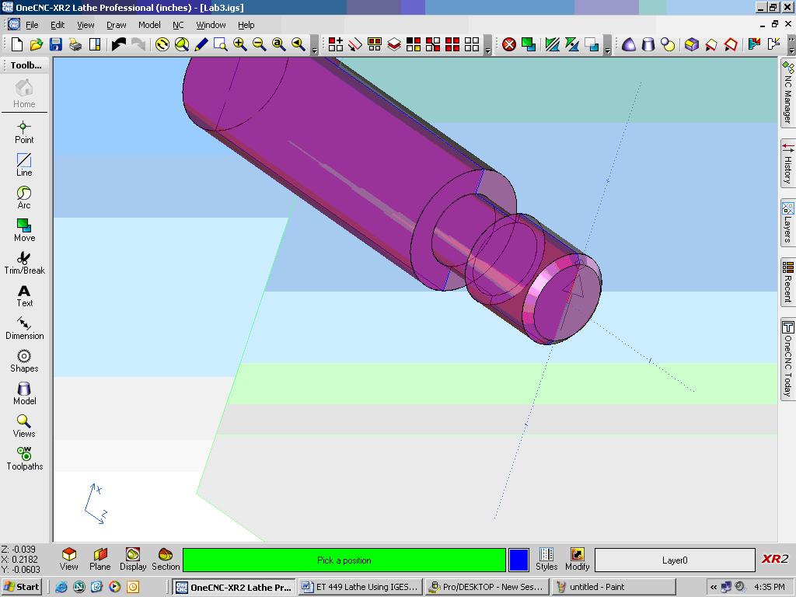This screenshot has height=597, width=796.
Task: Click the Section view icon
Action: pyautogui.click(x=166, y=558)
